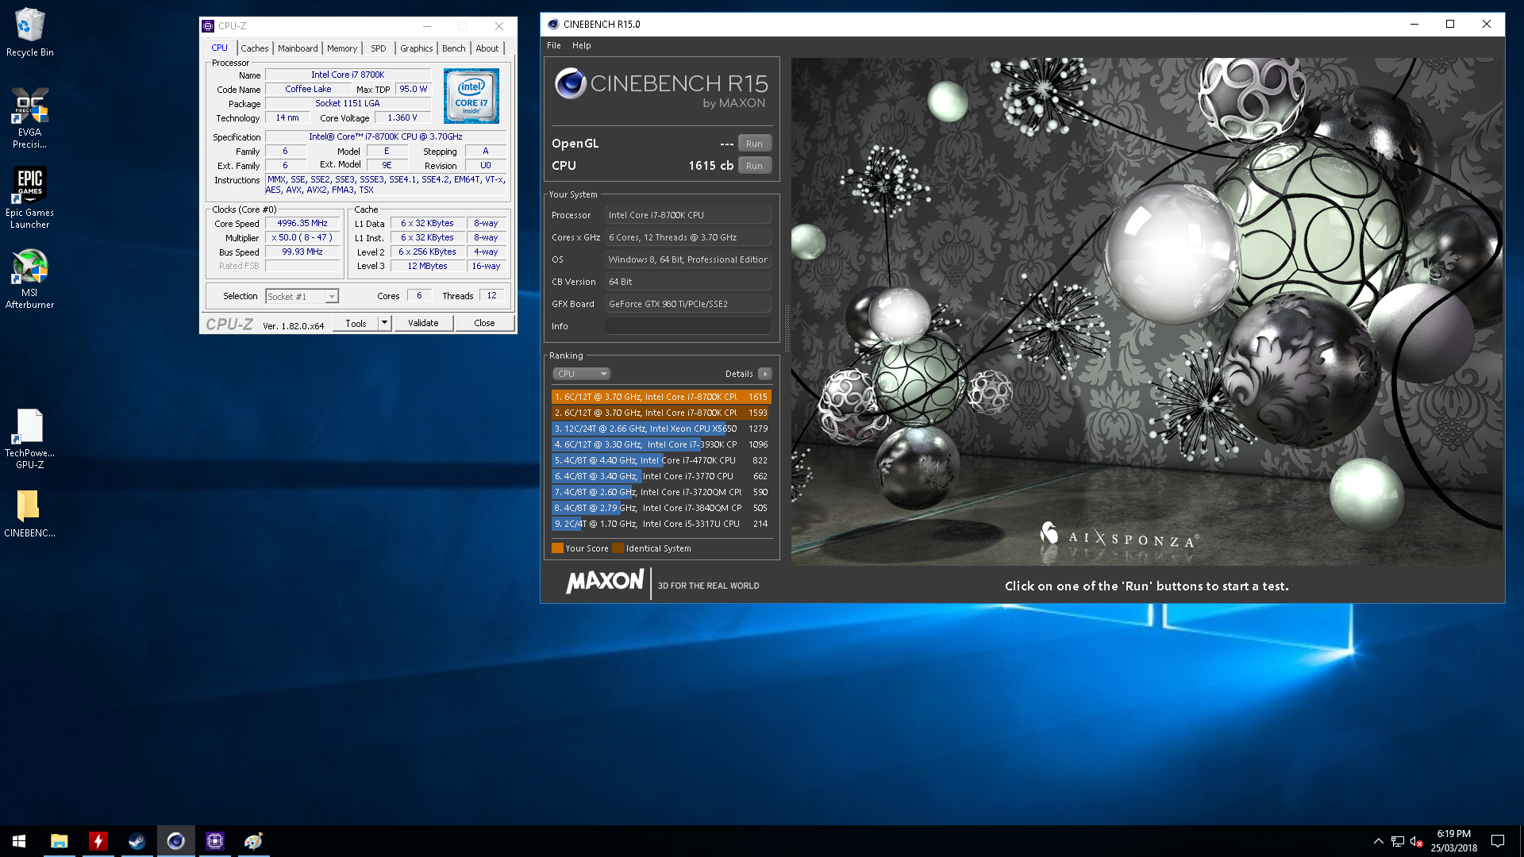Switch to the Memory tab in CPU-Z
The image size is (1524, 857).
pyautogui.click(x=342, y=48)
